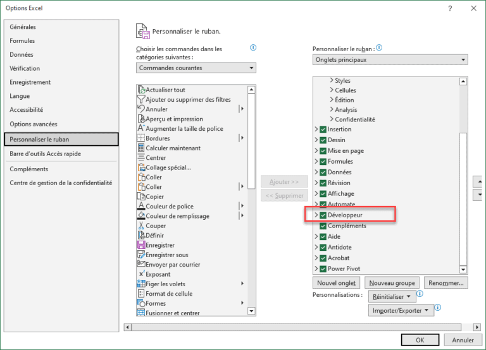Image resolution: width=486 pixels, height=350 pixels.
Task: Click the horizontal scrollbar at dialog bottom
Action: click(297, 327)
